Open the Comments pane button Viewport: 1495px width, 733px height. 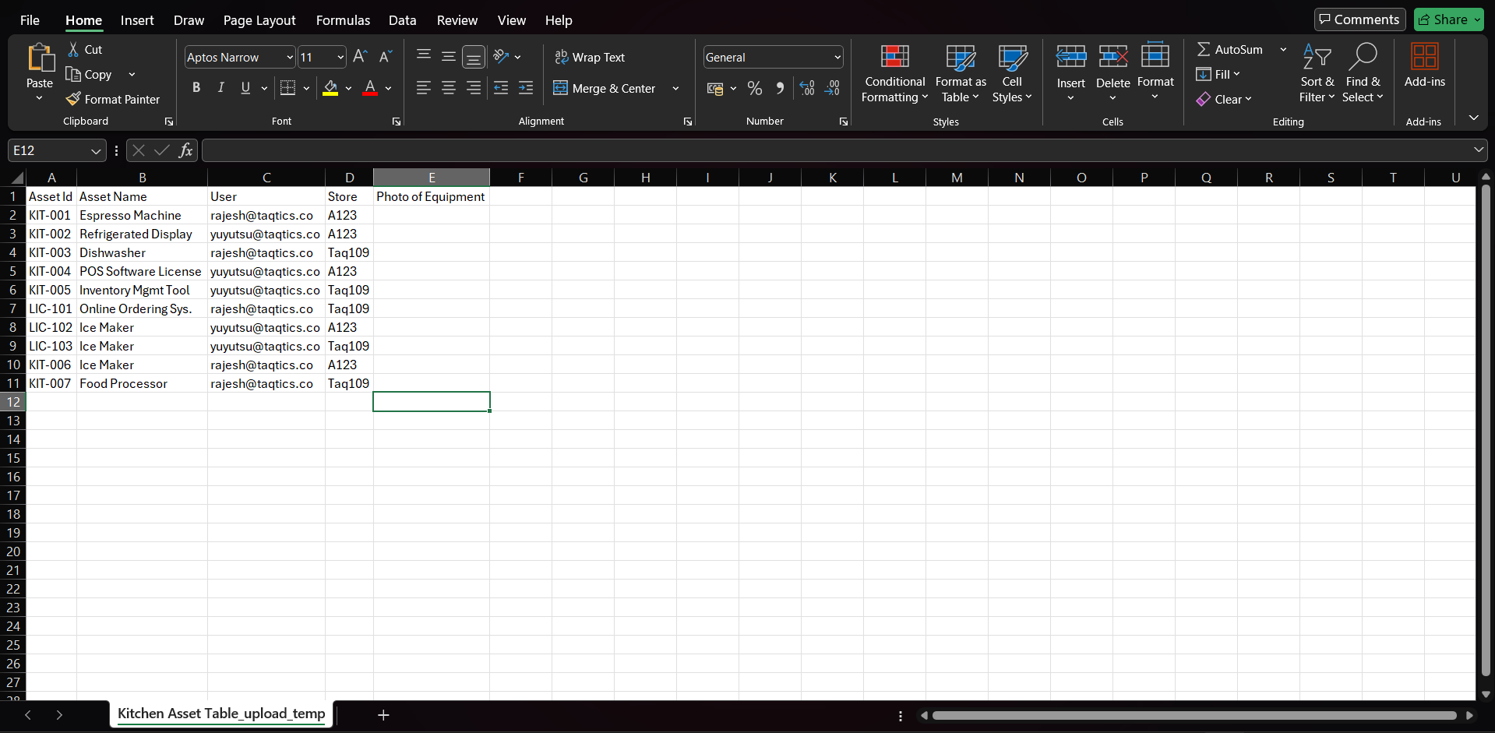coord(1359,19)
